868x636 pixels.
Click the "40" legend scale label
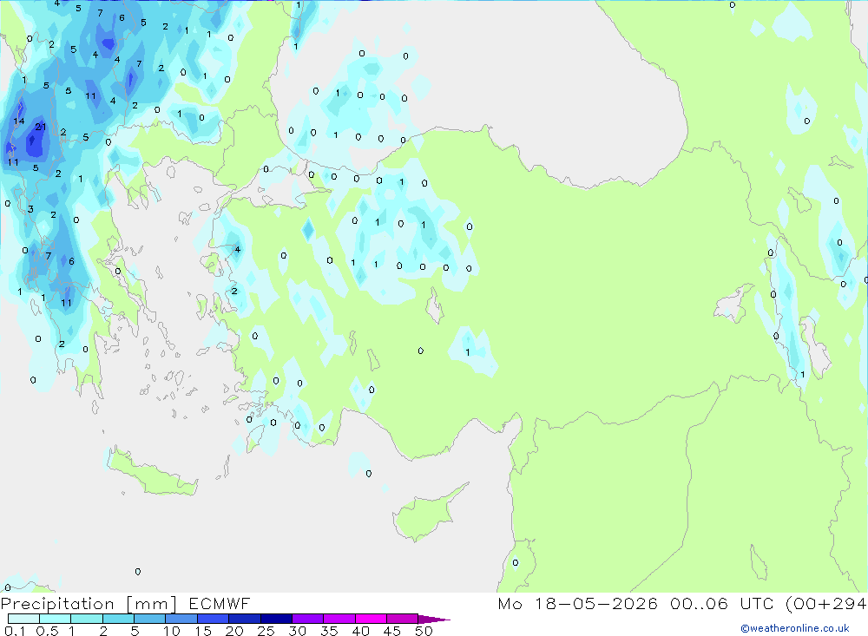(x=360, y=631)
